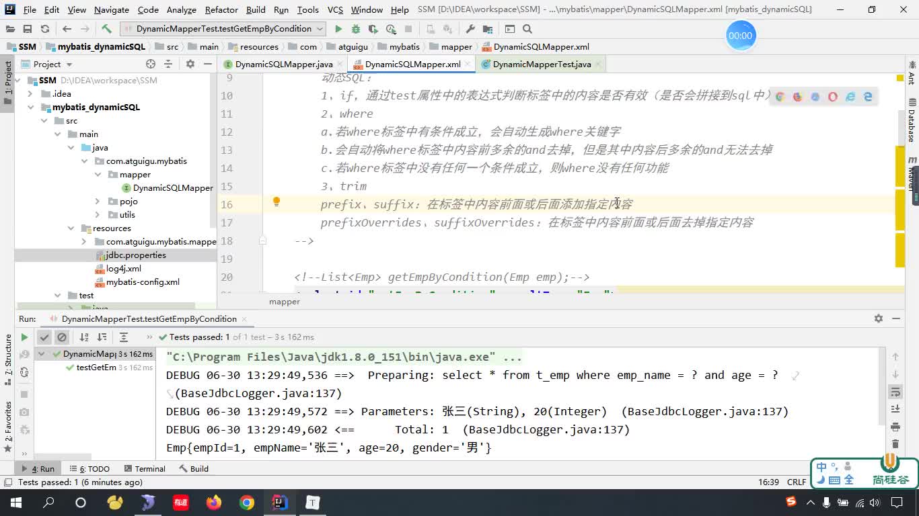The height and width of the screenshot is (516, 919).
Task: Click the atguigu breadcrumb
Action: [353, 47]
